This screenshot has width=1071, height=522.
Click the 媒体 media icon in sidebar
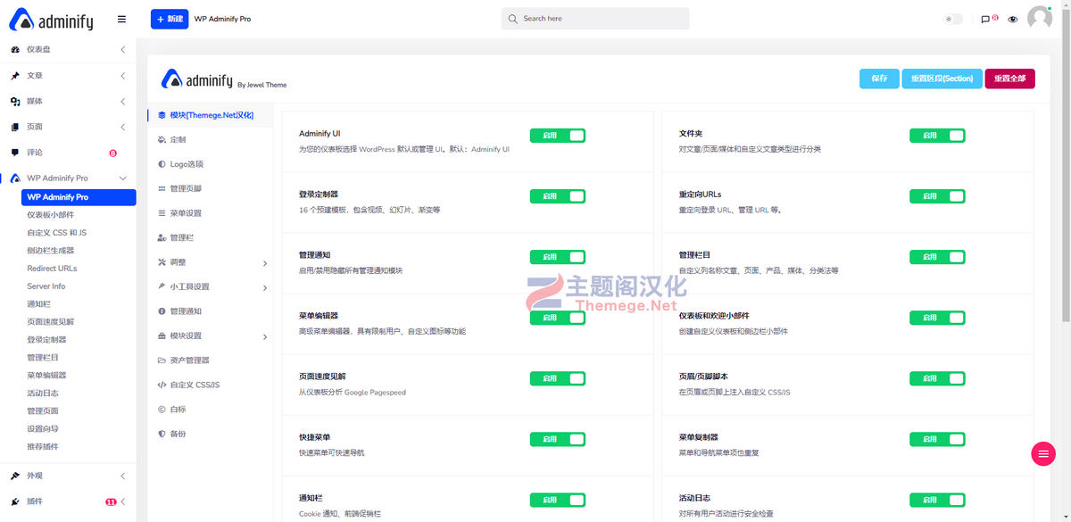tap(15, 101)
